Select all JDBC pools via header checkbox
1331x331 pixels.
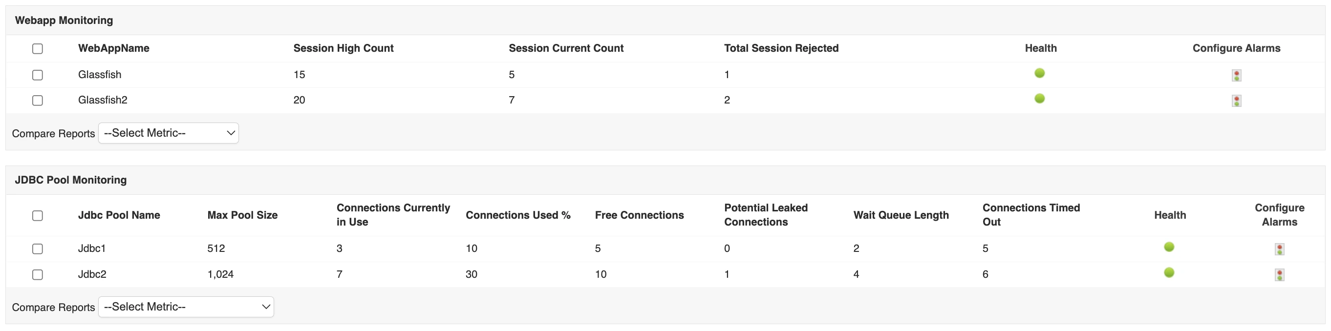[x=37, y=215]
